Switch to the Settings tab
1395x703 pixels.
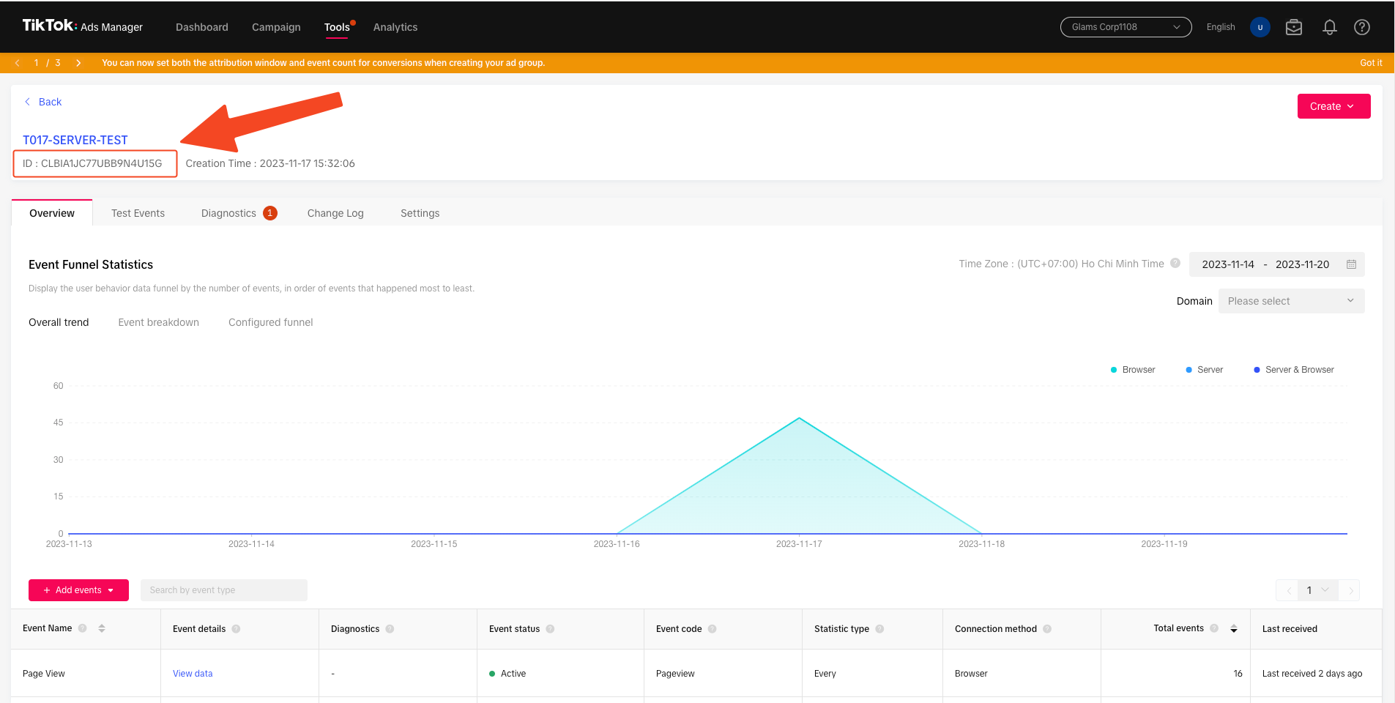420,213
